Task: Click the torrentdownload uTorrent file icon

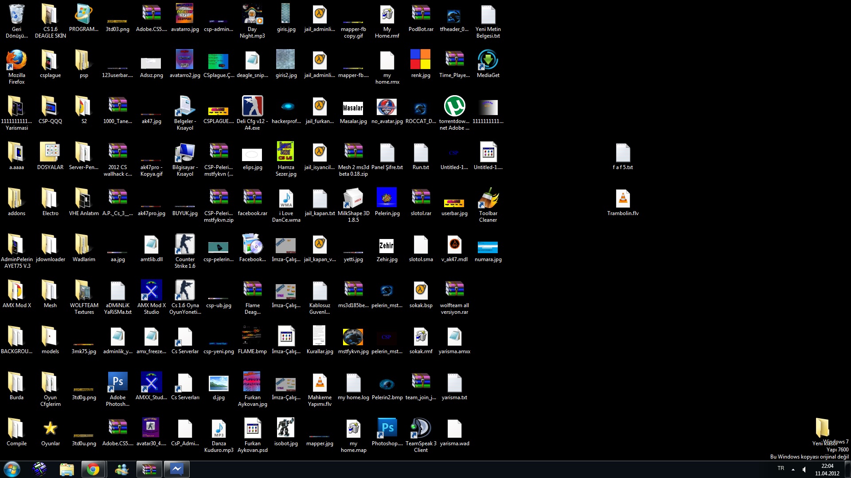Action: 454,107
